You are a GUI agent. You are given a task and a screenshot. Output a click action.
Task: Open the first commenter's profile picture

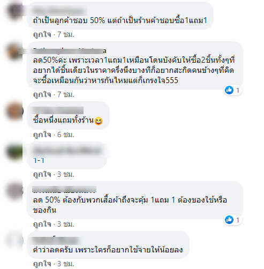click(15, 10)
